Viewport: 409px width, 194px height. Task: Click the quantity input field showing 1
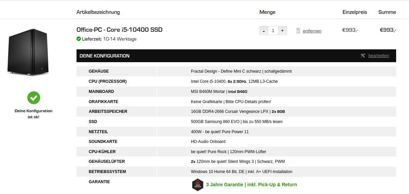tap(273, 31)
